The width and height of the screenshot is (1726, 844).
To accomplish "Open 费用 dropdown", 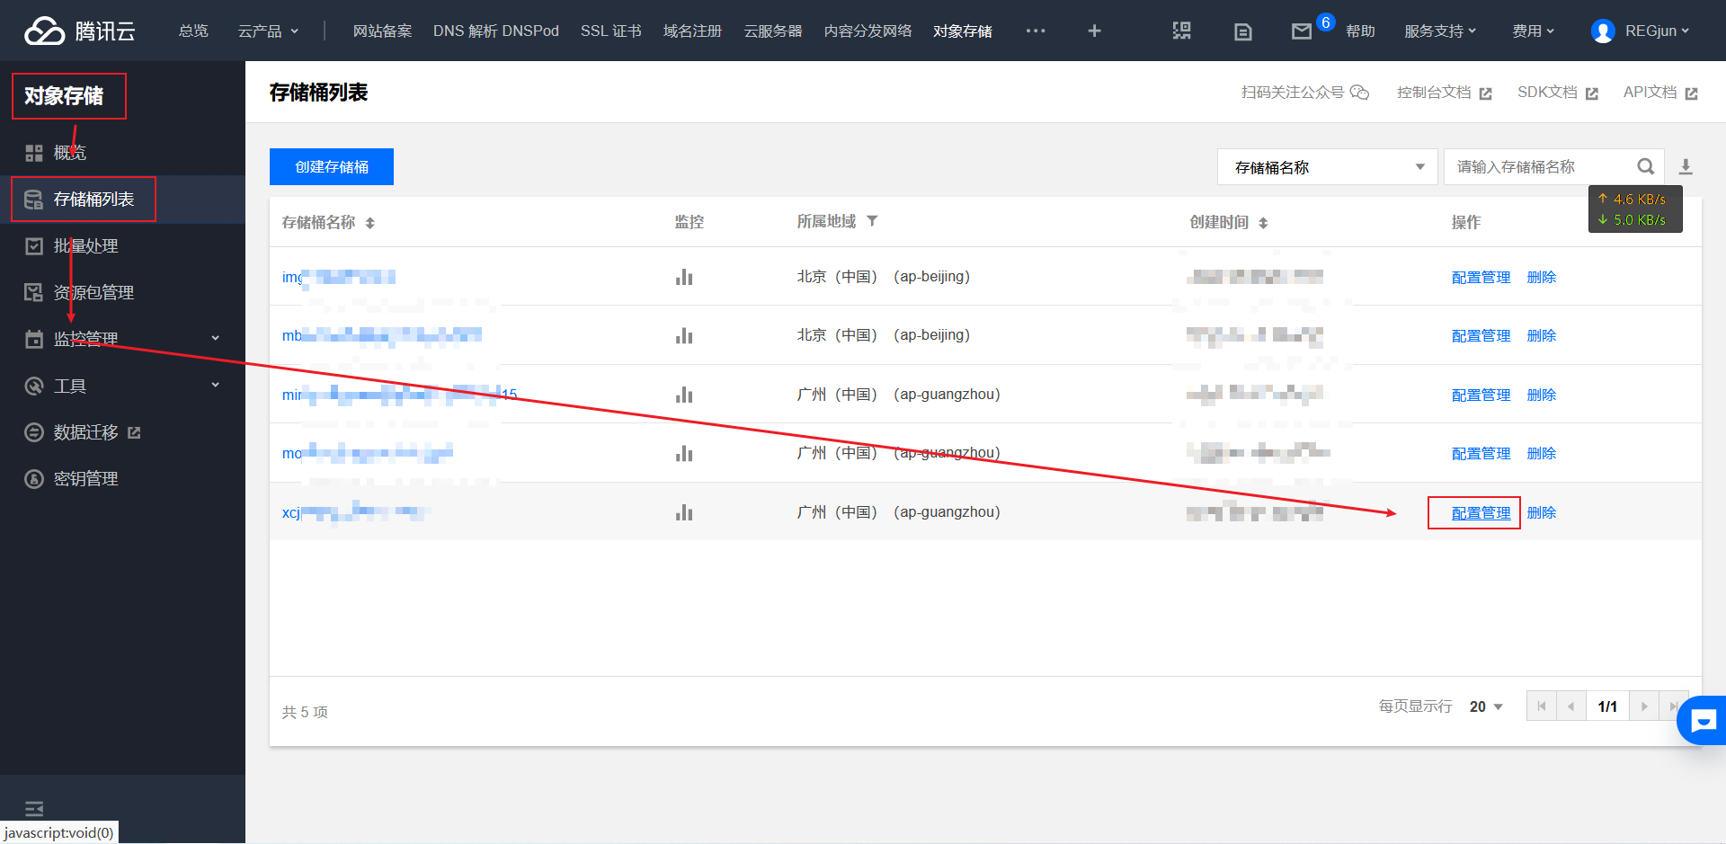I will pos(1533,31).
